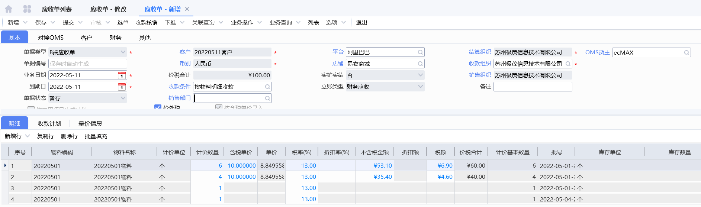
Task: Expand the 选项 dropdown arrow
Action: tap(344, 22)
